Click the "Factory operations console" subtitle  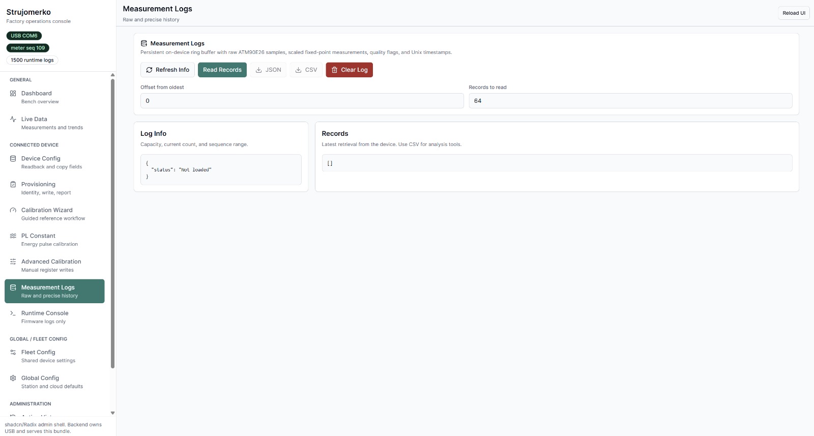pos(38,21)
